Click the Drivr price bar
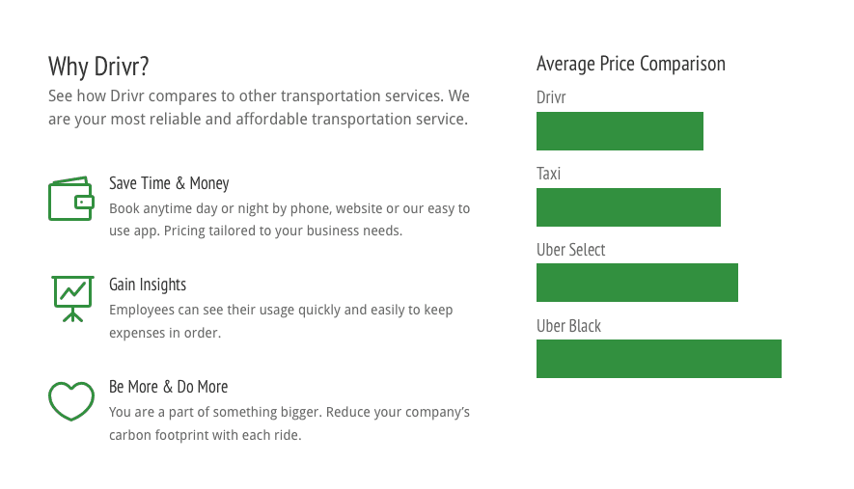This screenshot has width=854, height=489. pos(620,131)
